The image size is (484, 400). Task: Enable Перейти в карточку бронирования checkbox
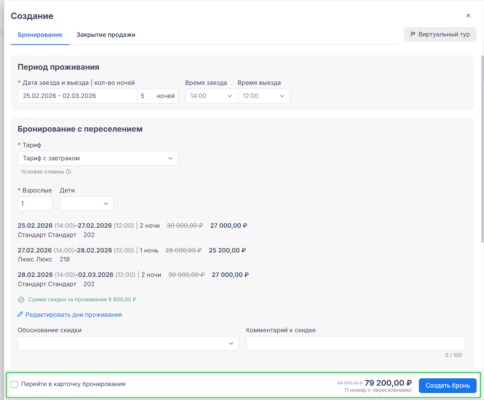(14, 385)
